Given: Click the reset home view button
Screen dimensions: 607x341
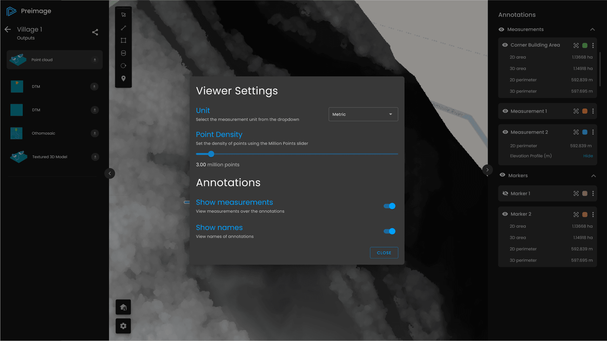Looking at the screenshot, I should [x=123, y=307].
